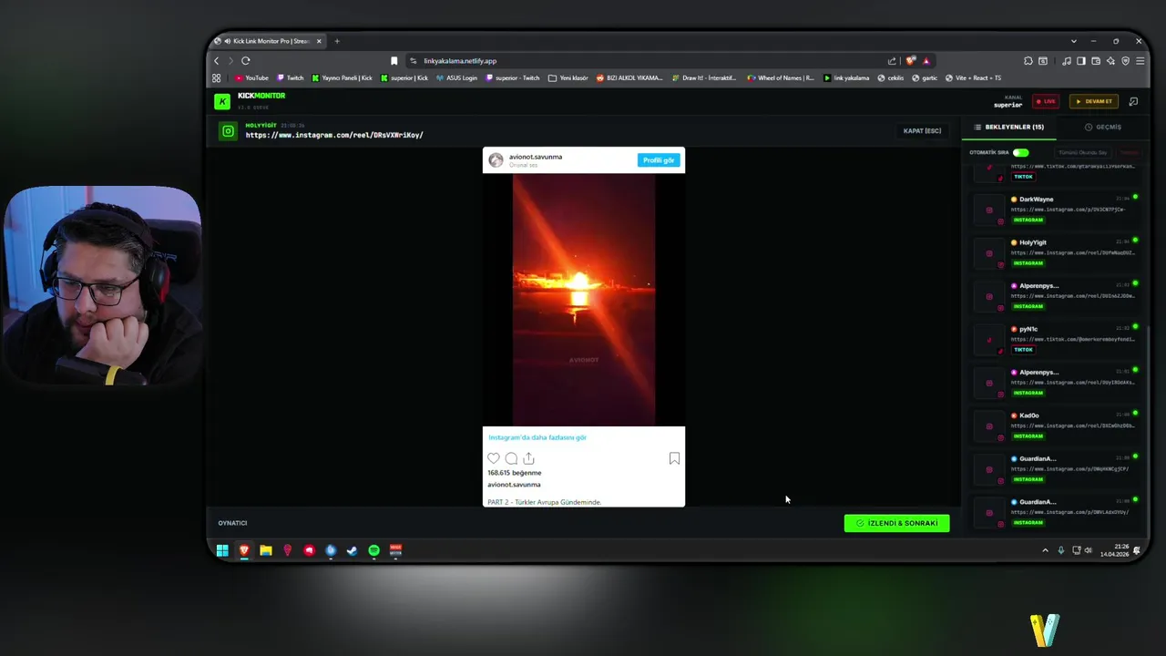Save the post with the bookmark icon

pyautogui.click(x=674, y=458)
